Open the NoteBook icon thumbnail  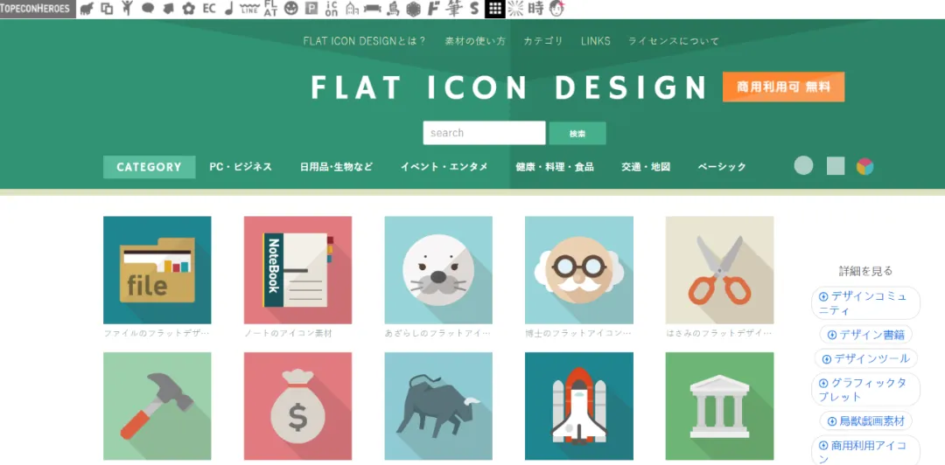tap(297, 270)
